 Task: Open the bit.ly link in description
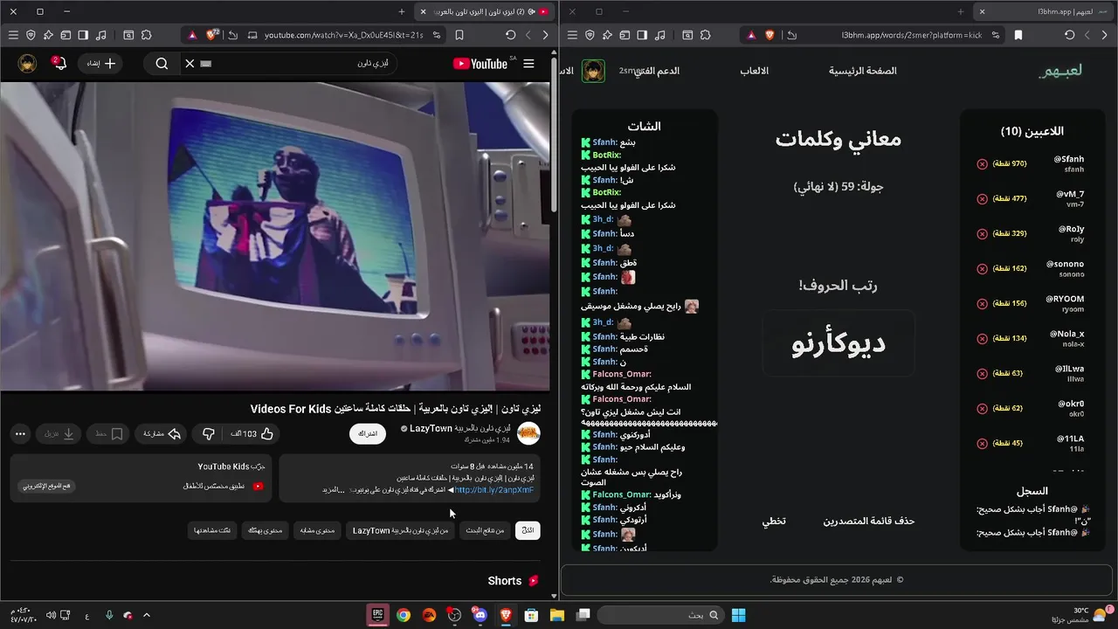[x=493, y=490]
